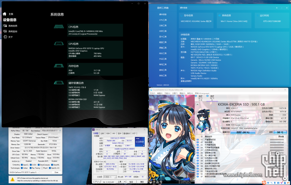Click the RAM chip icon beside 内存信息
The height and width of the screenshot is (185, 291).
(59, 66)
